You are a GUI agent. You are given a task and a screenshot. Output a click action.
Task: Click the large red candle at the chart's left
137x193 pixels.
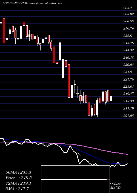point(4,31)
